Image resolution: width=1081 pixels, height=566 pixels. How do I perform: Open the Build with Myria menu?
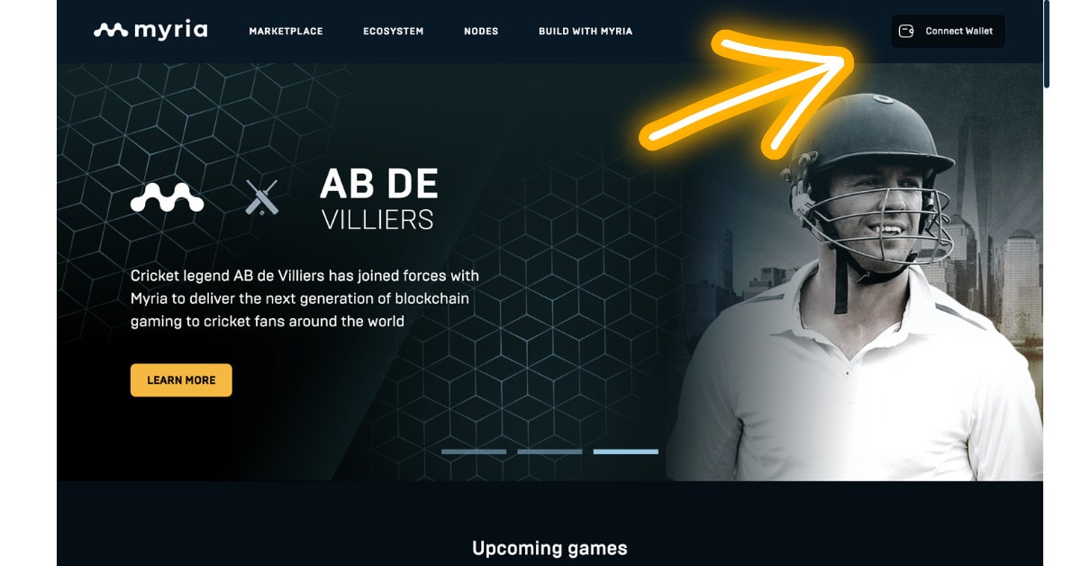(x=586, y=32)
